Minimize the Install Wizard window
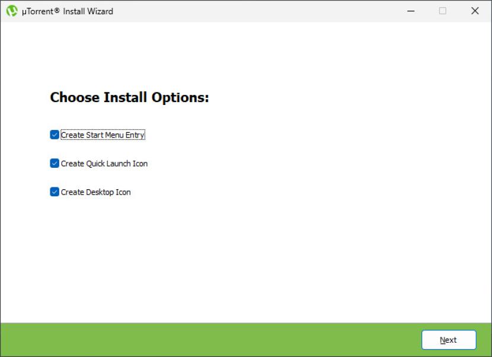 tap(411, 11)
